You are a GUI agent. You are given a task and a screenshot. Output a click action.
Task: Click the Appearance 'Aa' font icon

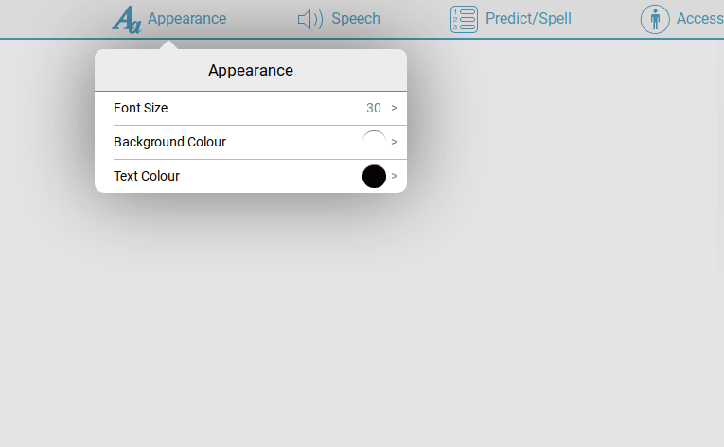pyautogui.click(x=127, y=19)
